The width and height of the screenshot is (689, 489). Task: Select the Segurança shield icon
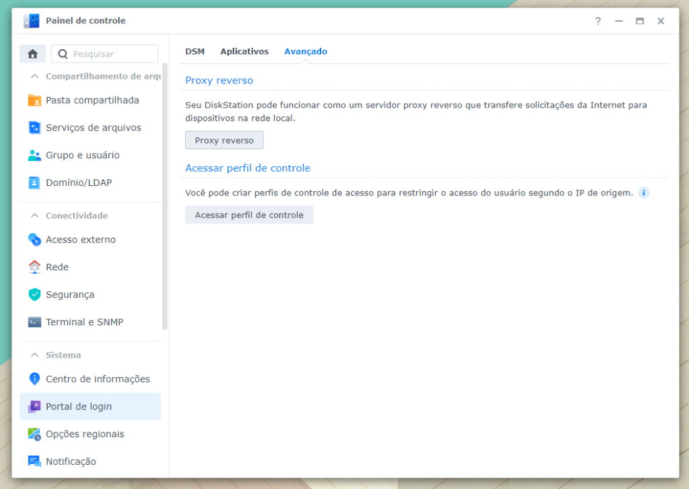pyautogui.click(x=34, y=295)
